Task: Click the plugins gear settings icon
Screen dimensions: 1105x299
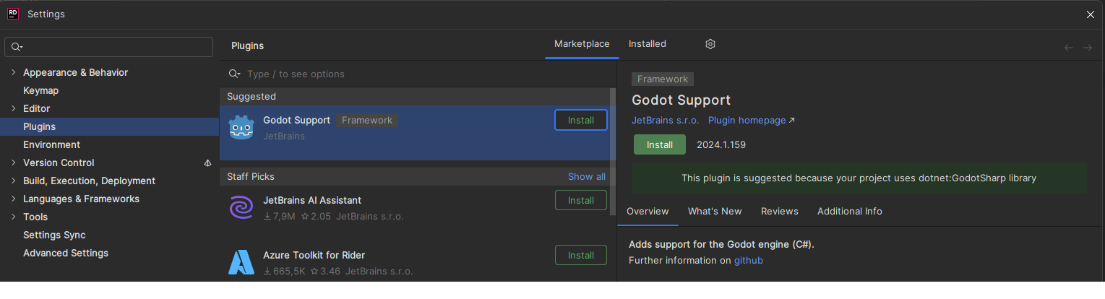Action: (710, 44)
